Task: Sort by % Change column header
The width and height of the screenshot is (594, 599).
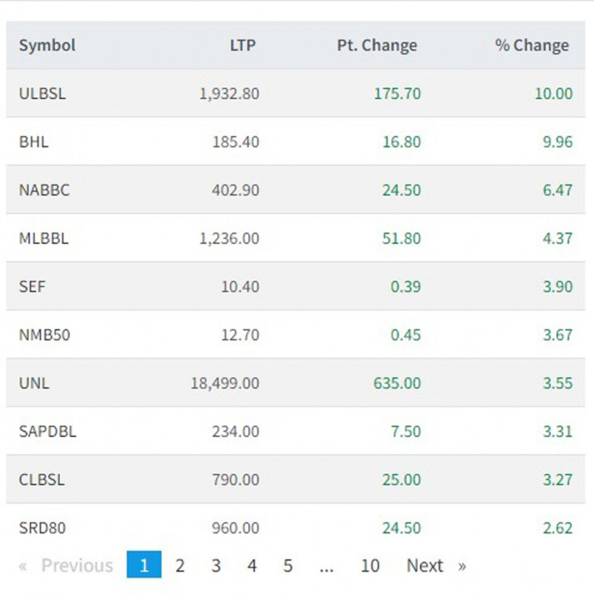Action: [x=532, y=45]
